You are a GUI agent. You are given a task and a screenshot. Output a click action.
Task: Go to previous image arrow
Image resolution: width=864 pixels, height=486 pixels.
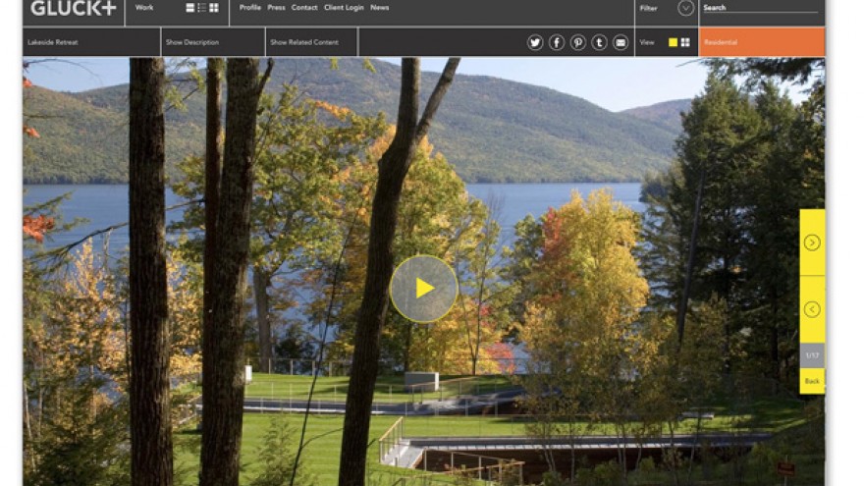[812, 309]
